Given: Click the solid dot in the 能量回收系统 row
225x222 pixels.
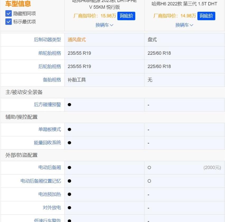Looking at the screenshot, I should (69, 143).
